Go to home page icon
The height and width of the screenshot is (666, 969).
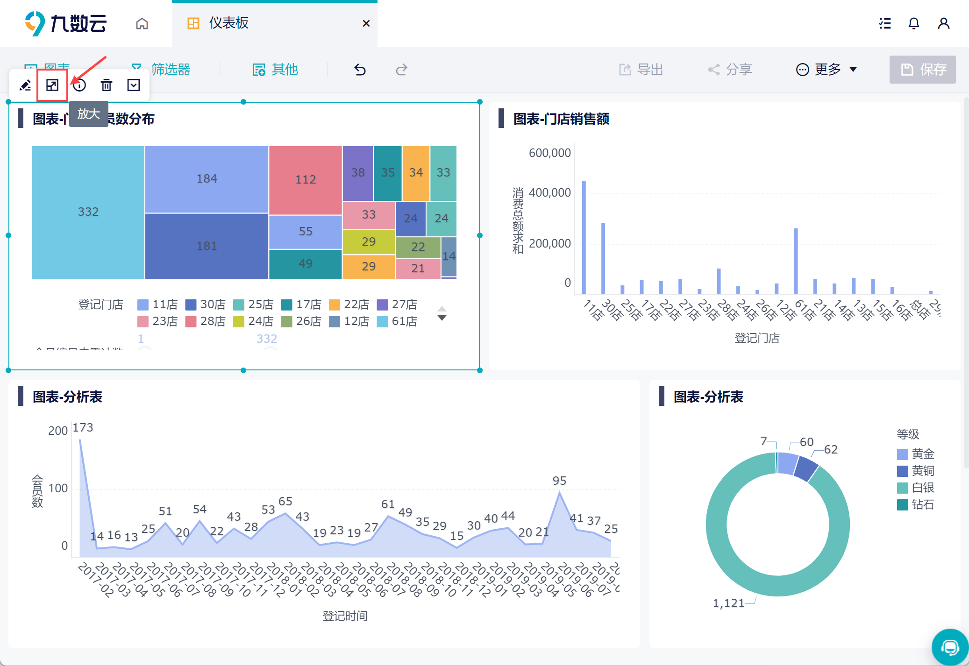pos(142,23)
